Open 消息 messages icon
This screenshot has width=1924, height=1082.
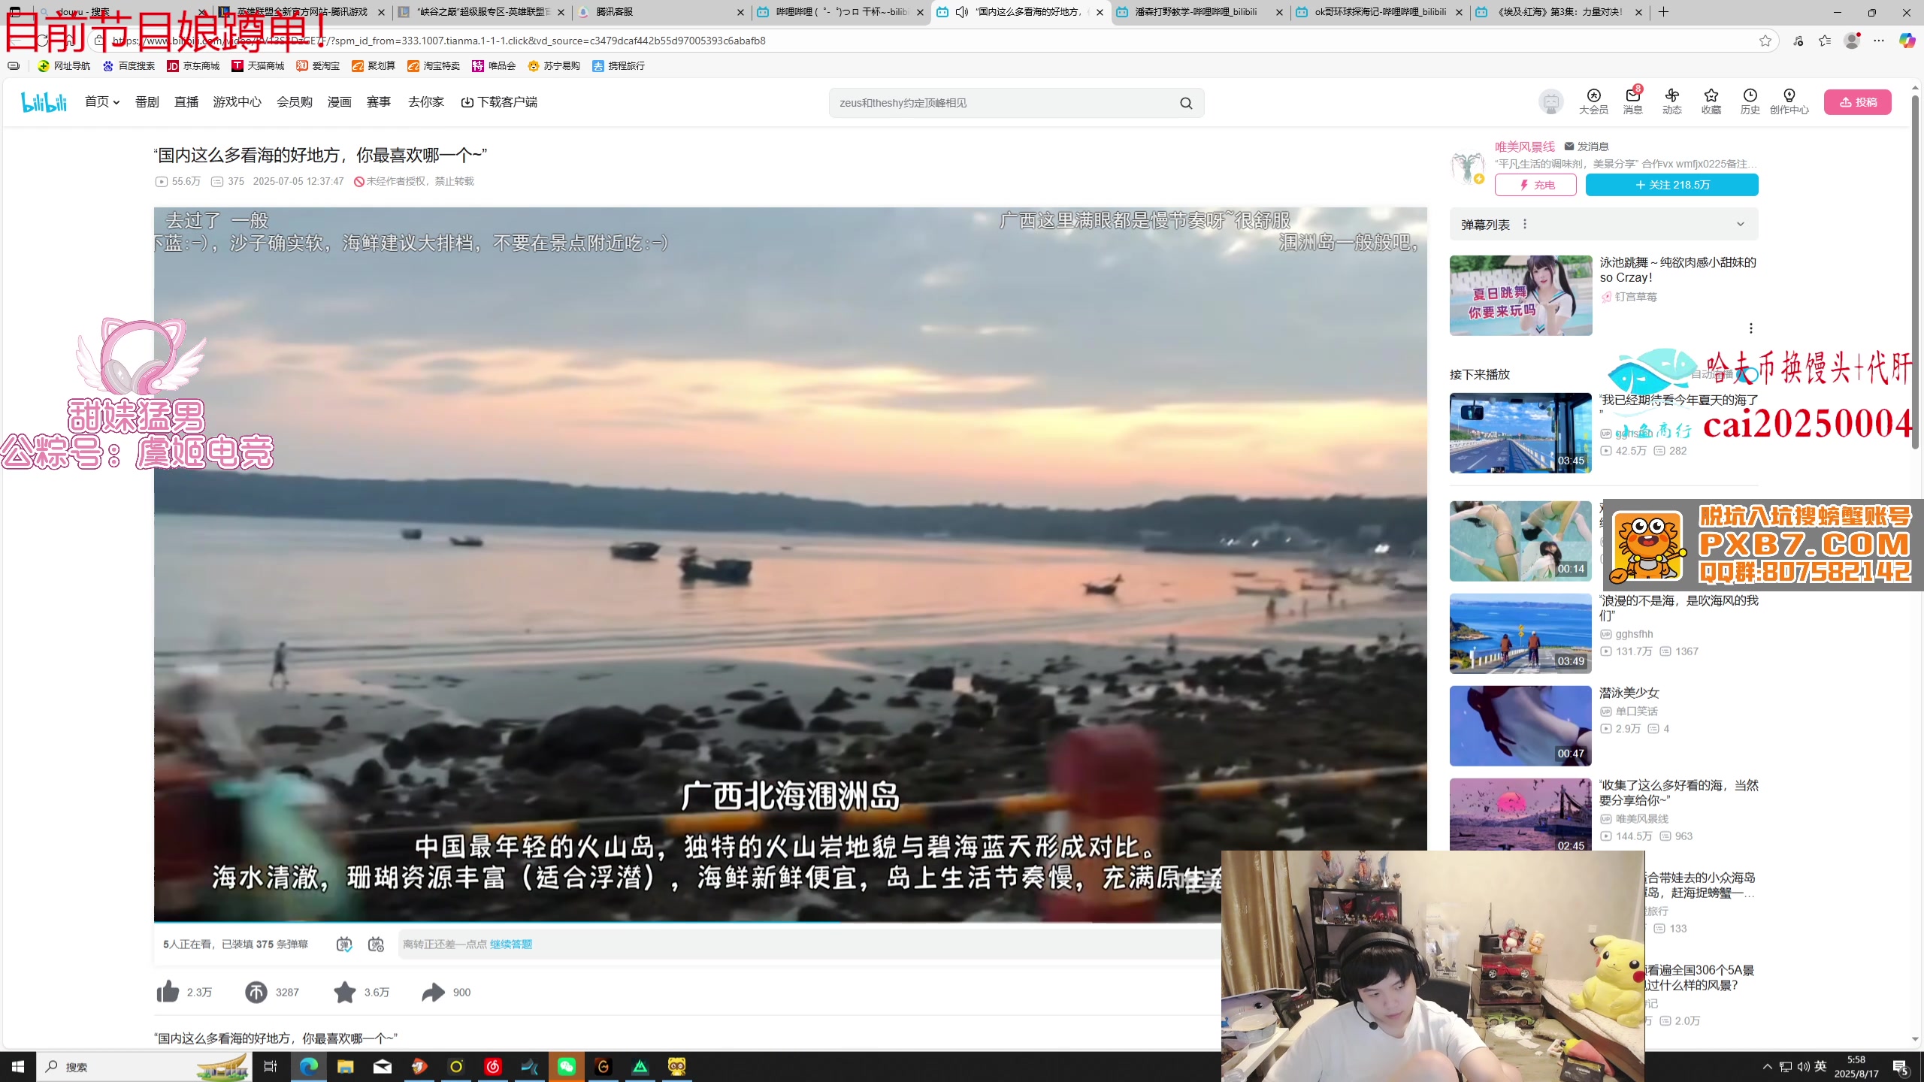pos(1632,101)
